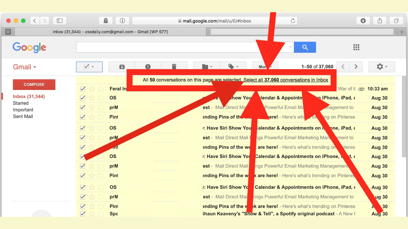This screenshot has height=229, width=408.
Task: Uncheck the Spotify podcast row checkbox
Action: click(83, 213)
